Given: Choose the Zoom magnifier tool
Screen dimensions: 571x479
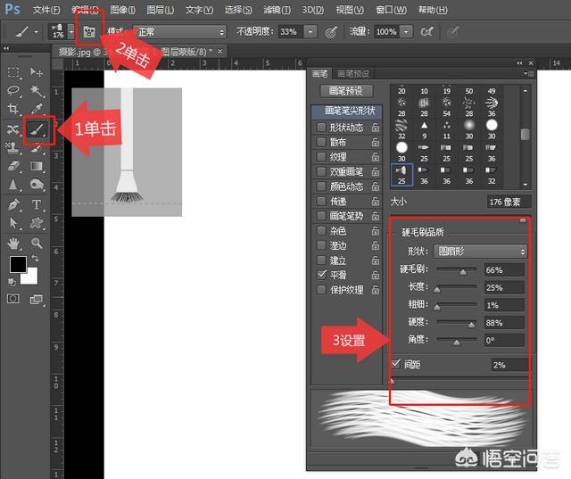Looking at the screenshot, I should [x=37, y=242].
